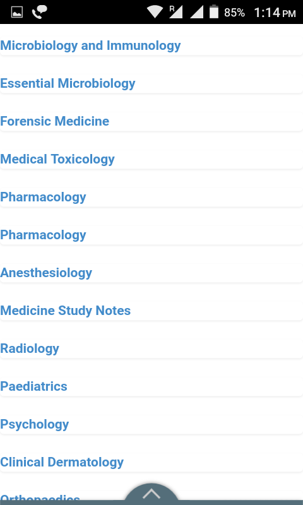Open Pharmacology link directly above Anesthesiology
Screen dimensions: 303x505
[x=43, y=235]
